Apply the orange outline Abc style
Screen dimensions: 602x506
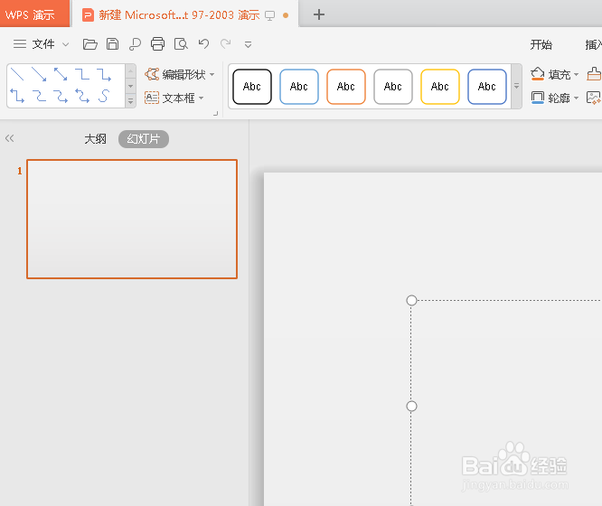(x=346, y=87)
